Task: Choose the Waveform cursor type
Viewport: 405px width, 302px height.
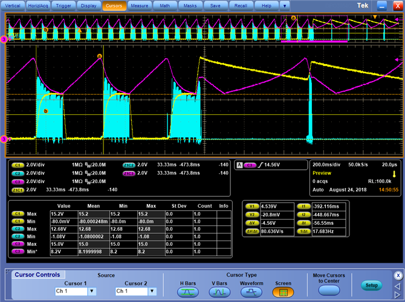Action: [251, 292]
